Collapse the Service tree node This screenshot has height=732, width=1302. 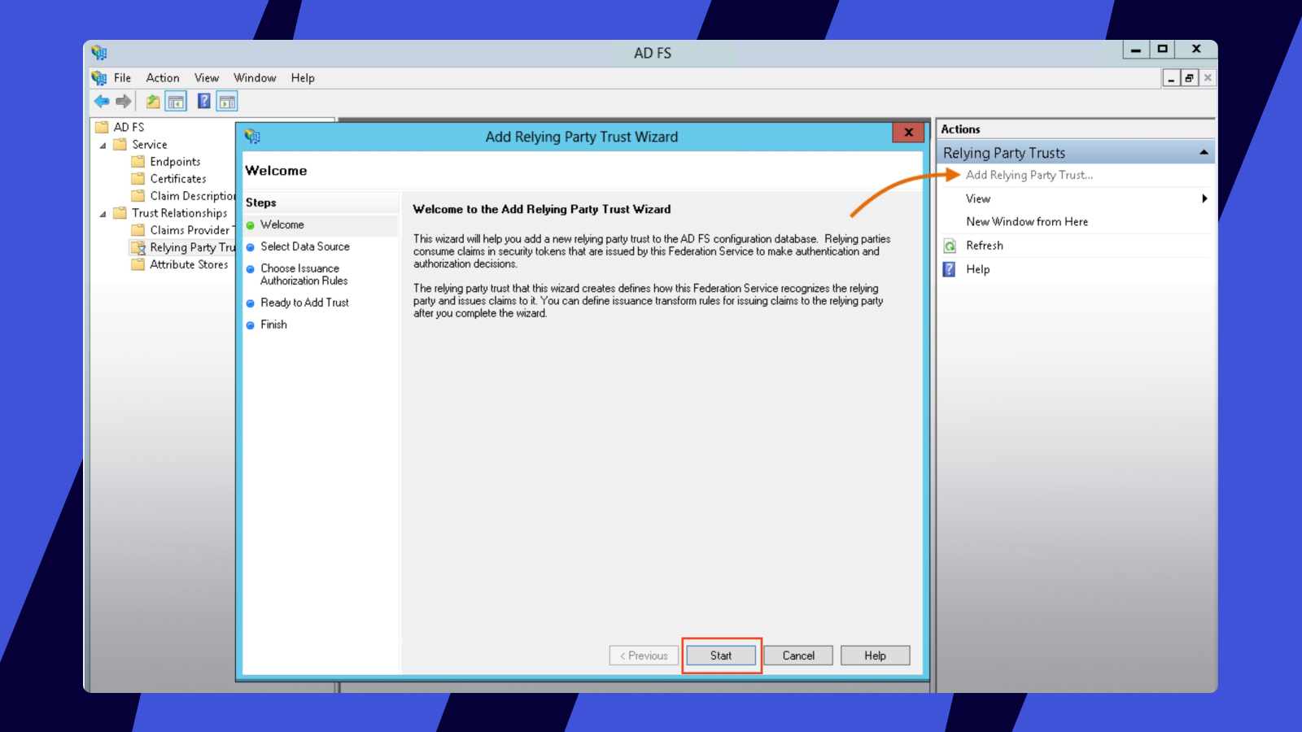coord(103,146)
